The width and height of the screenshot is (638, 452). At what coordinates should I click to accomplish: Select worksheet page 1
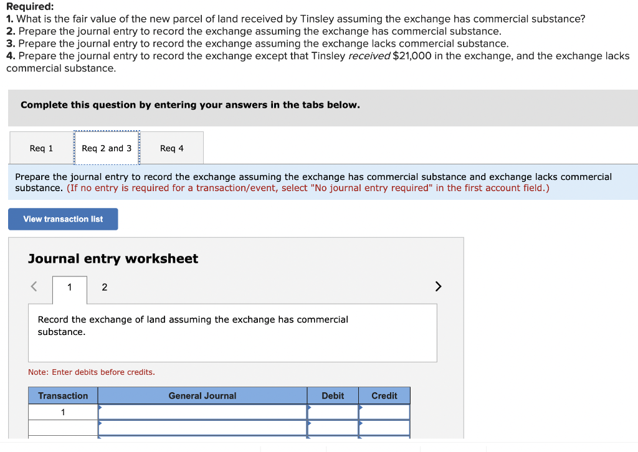coord(69,287)
